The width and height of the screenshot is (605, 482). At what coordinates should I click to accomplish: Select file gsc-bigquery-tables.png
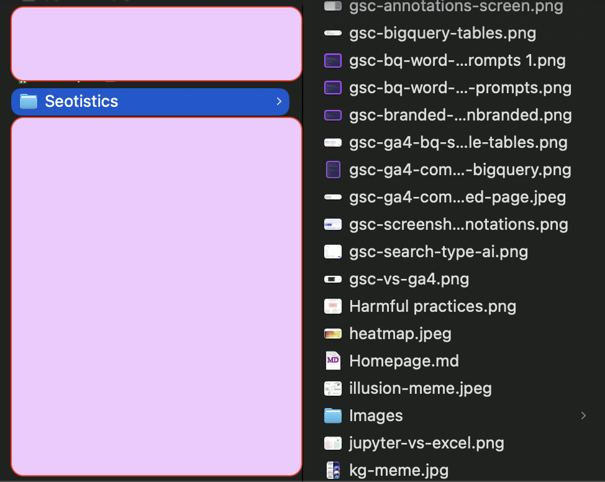click(x=442, y=33)
